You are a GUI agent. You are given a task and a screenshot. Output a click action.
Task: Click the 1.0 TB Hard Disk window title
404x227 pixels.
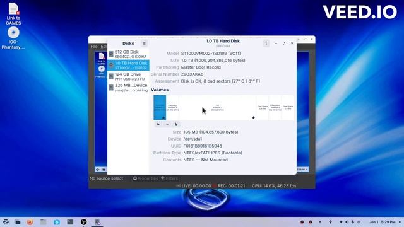(x=223, y=41)
